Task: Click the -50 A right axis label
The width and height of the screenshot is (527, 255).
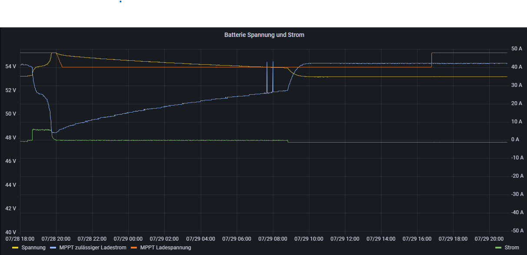Action: pyautogui.click(x=517, y=231)
